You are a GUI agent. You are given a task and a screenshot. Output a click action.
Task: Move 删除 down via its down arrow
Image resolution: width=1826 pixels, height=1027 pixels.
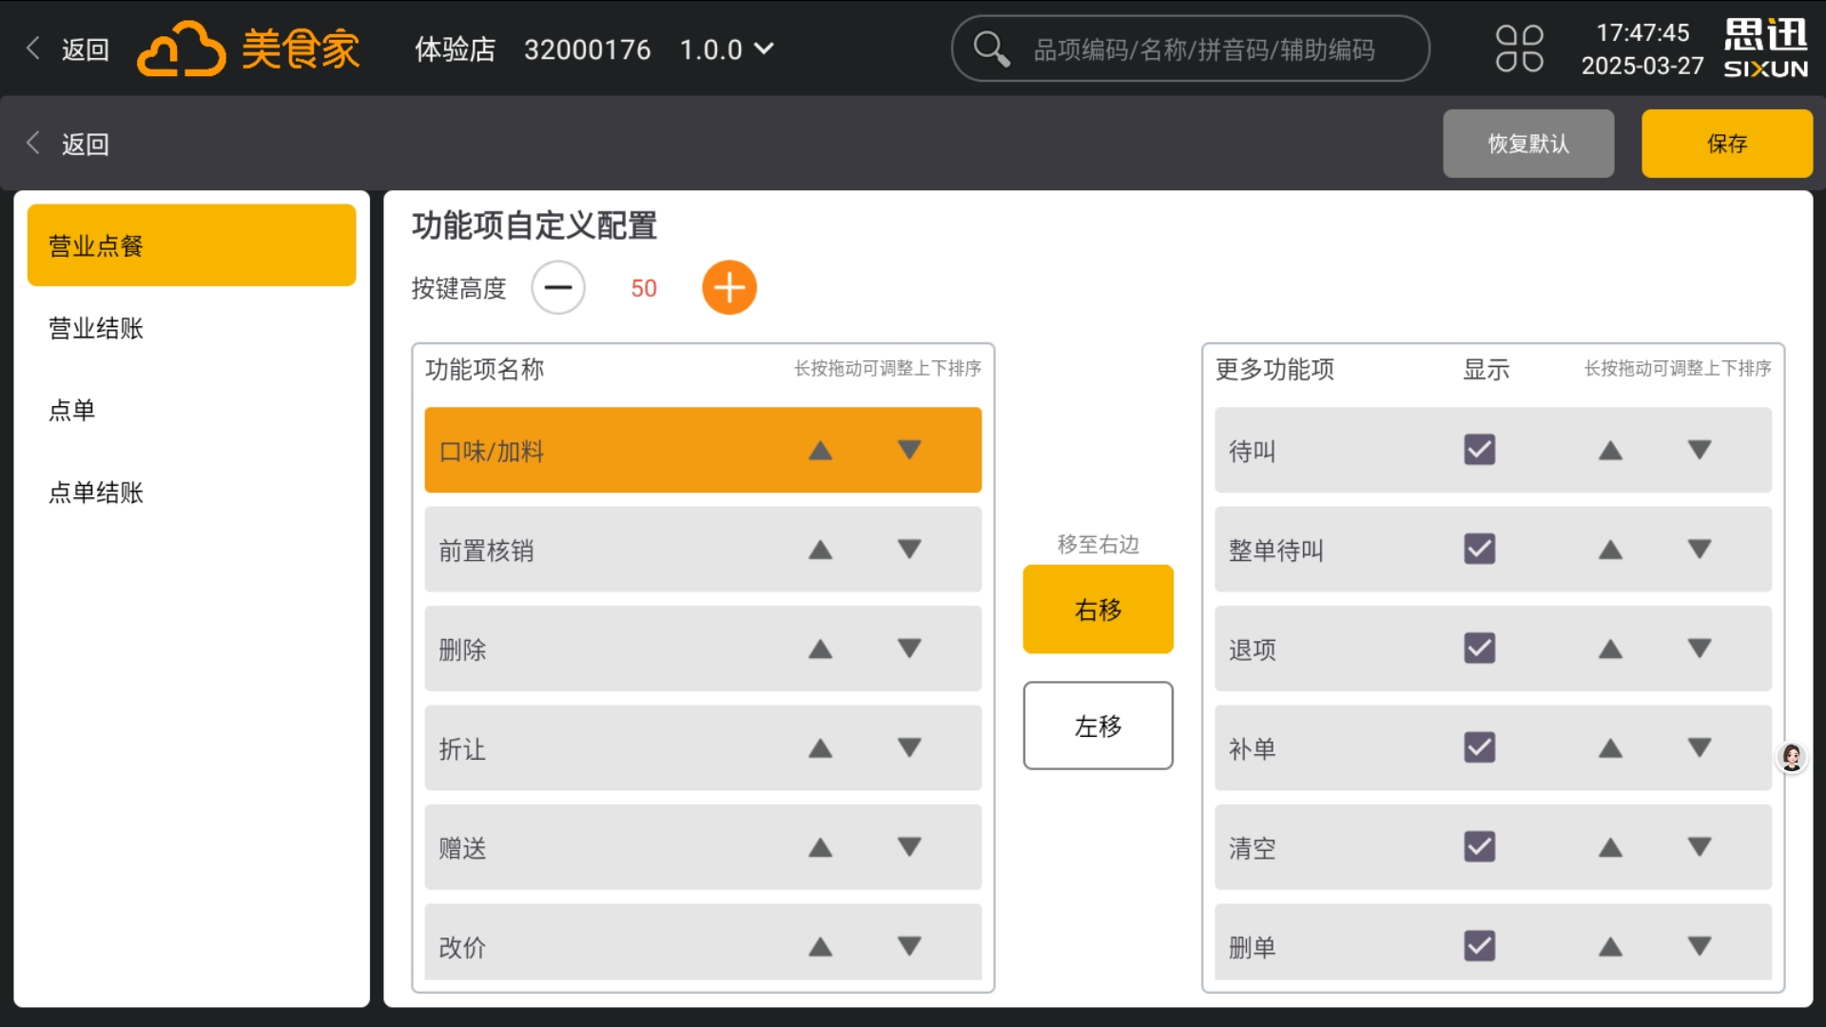pyautogui.click(x=907, y=649)
